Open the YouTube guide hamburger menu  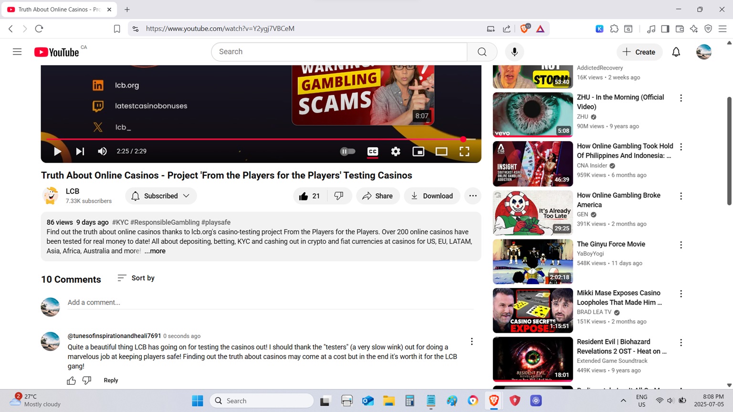(x=17, y=51)
